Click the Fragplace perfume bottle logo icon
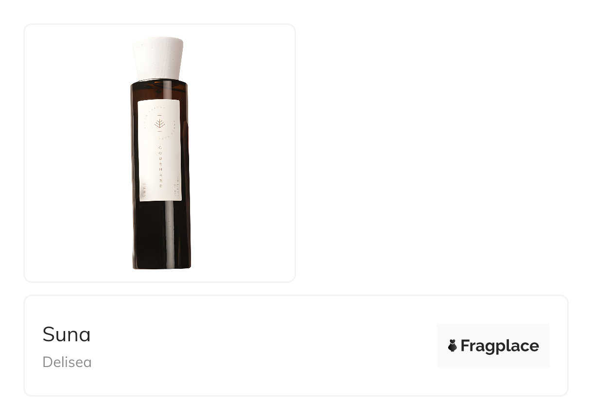This screenshot has height=420, width=592. [x=453, y=346]
